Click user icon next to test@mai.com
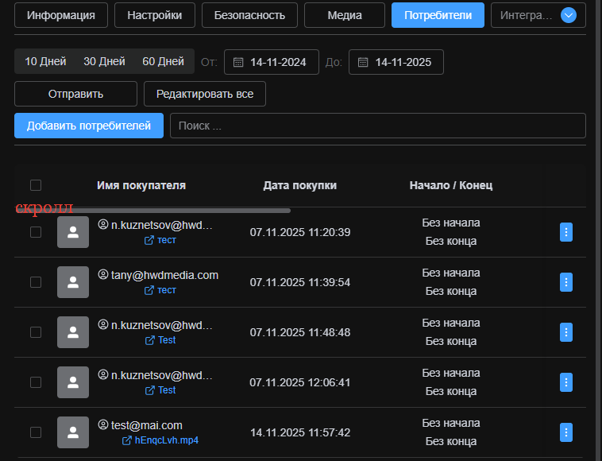The image size is (602, 461). click(103, 424)
